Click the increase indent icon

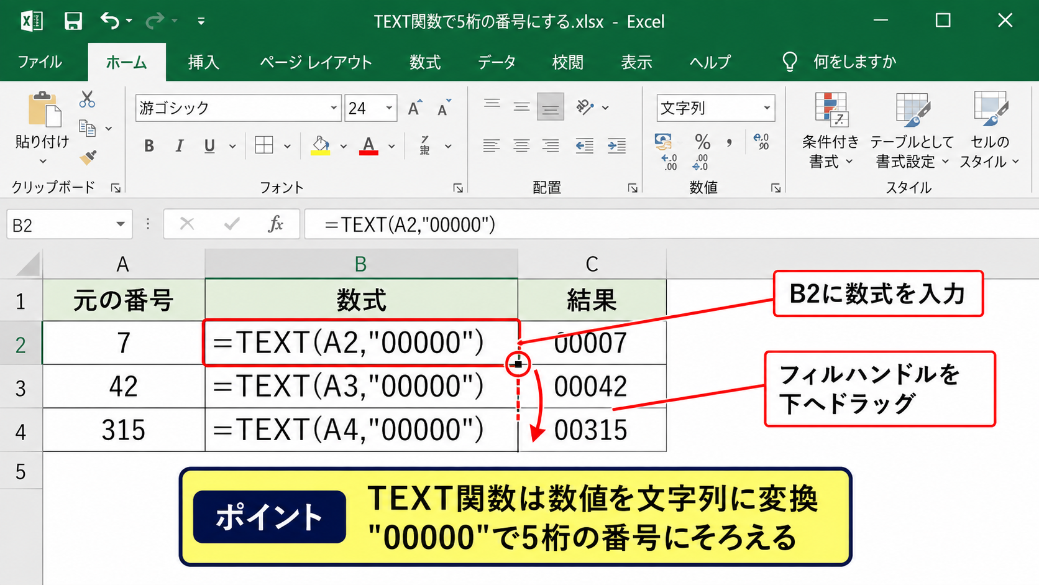(616, 146)
